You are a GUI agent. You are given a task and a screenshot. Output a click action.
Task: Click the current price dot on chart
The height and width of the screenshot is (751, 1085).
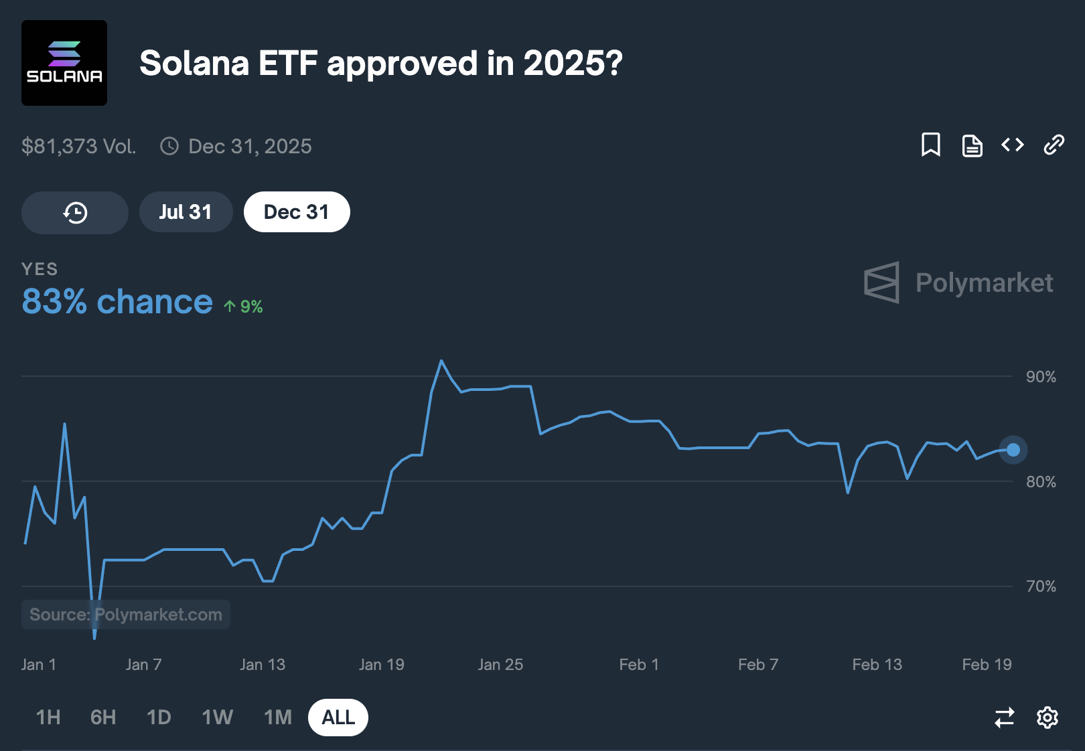(1013, 450)
